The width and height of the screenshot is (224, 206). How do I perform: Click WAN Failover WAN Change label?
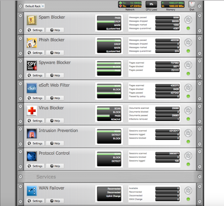(x=135, y=199)
